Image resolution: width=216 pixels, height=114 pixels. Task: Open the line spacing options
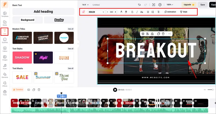153,12
